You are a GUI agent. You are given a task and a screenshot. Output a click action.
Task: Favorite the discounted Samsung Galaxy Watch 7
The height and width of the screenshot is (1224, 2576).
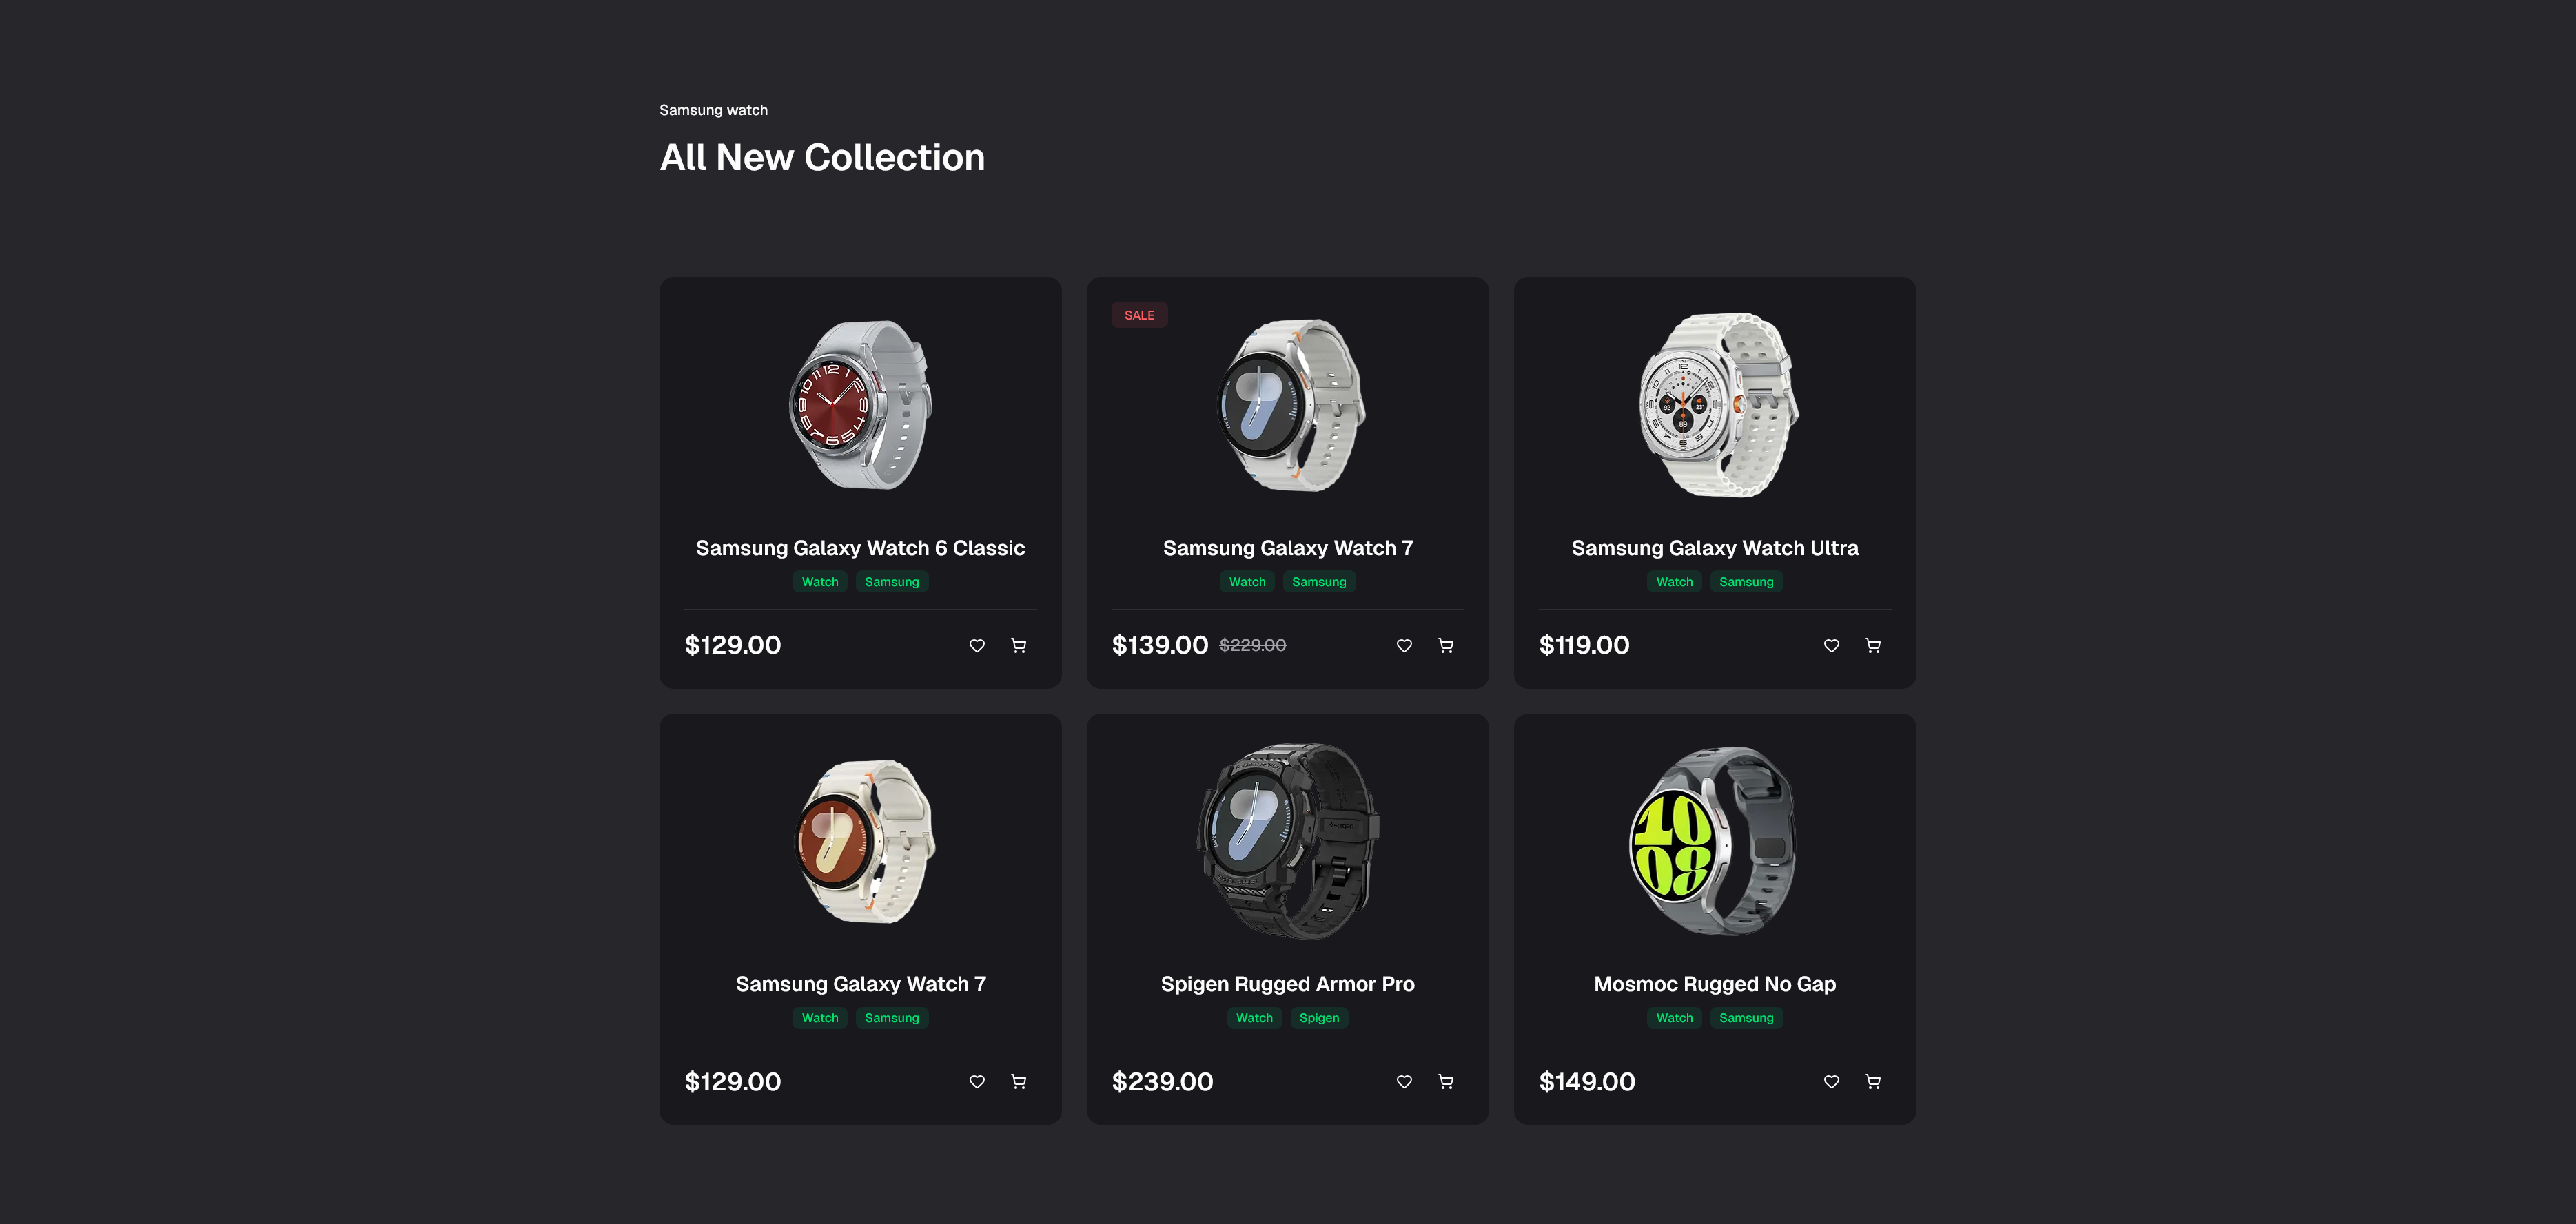click(1404, 645)
